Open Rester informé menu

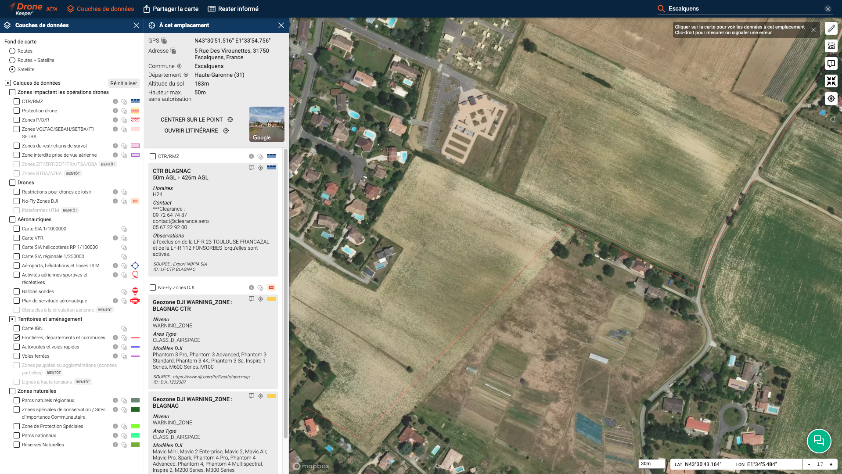click(233, 9)
